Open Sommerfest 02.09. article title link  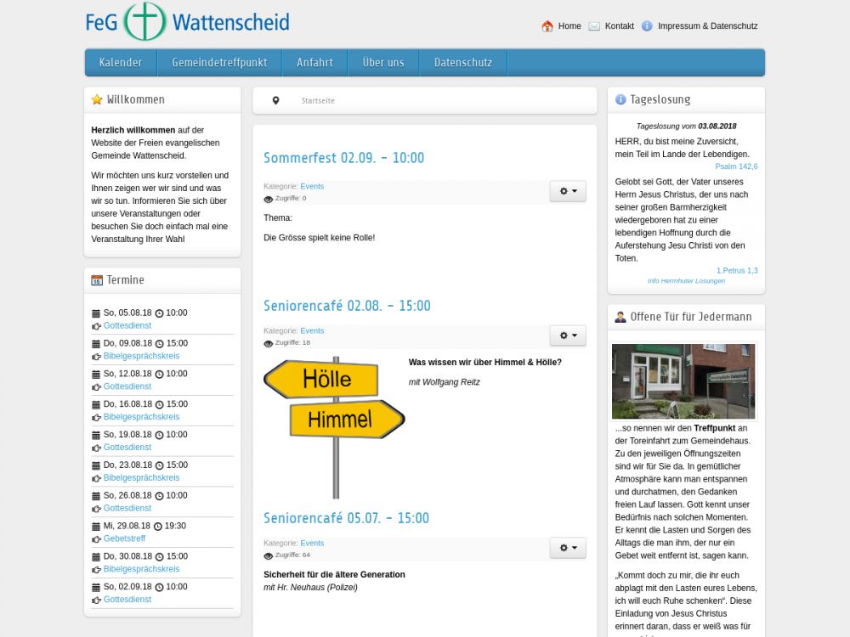pyautogui.click(x=343, y=158)
